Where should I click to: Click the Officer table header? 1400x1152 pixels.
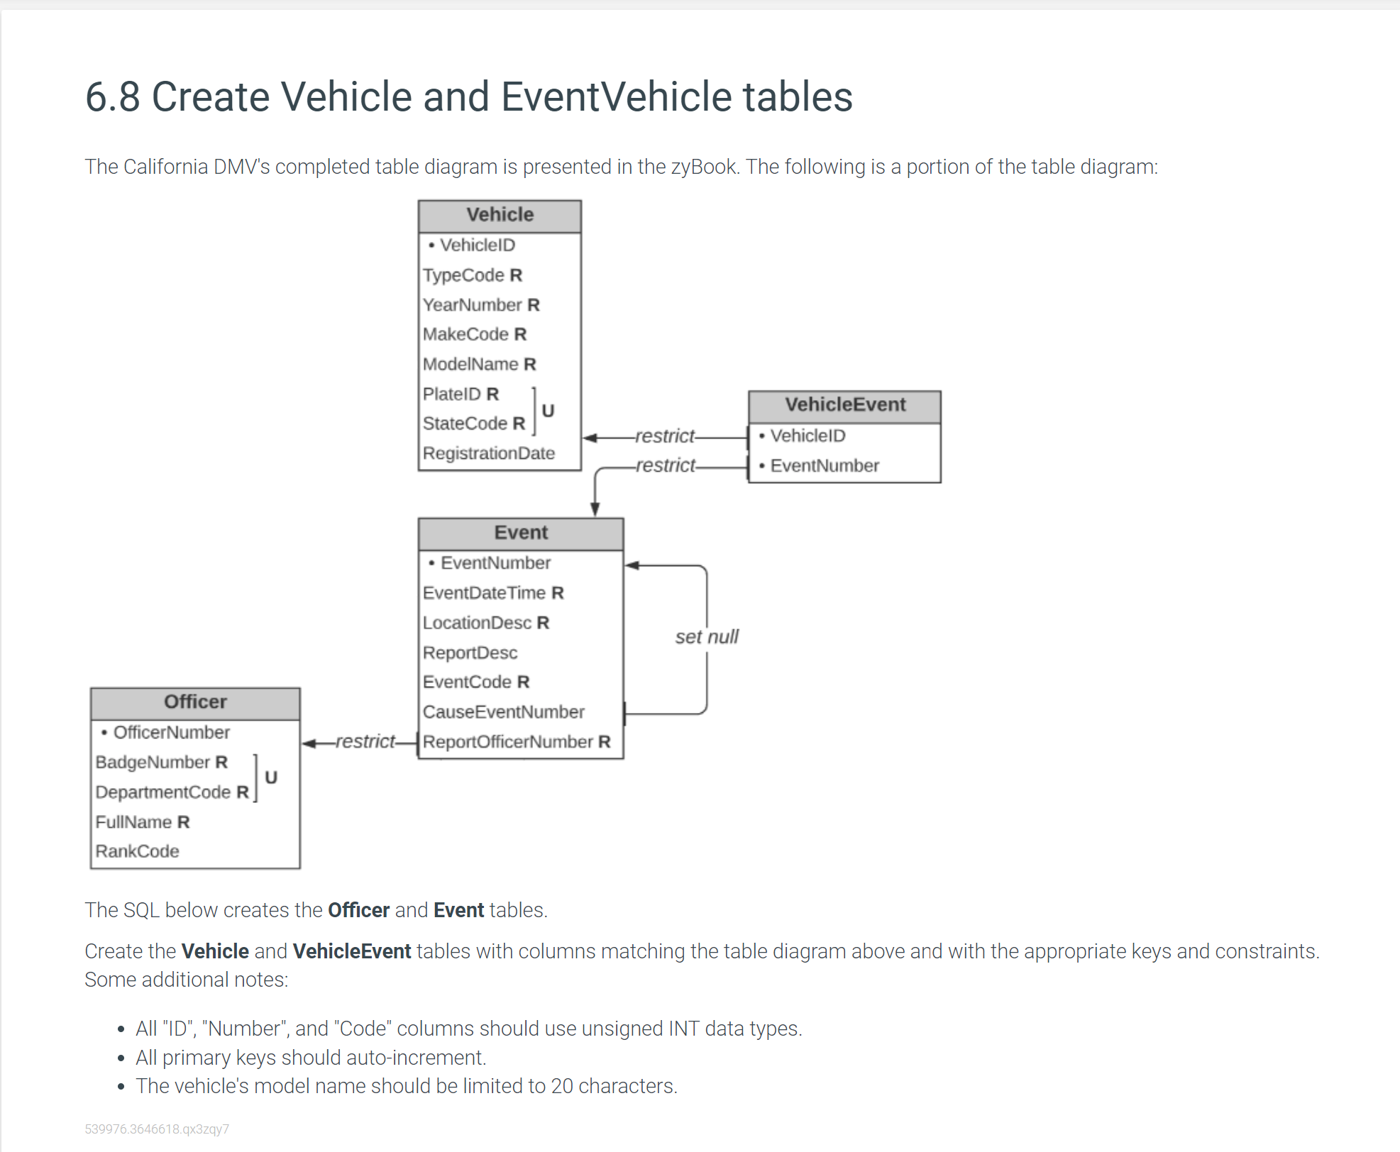tap(195, 702)
